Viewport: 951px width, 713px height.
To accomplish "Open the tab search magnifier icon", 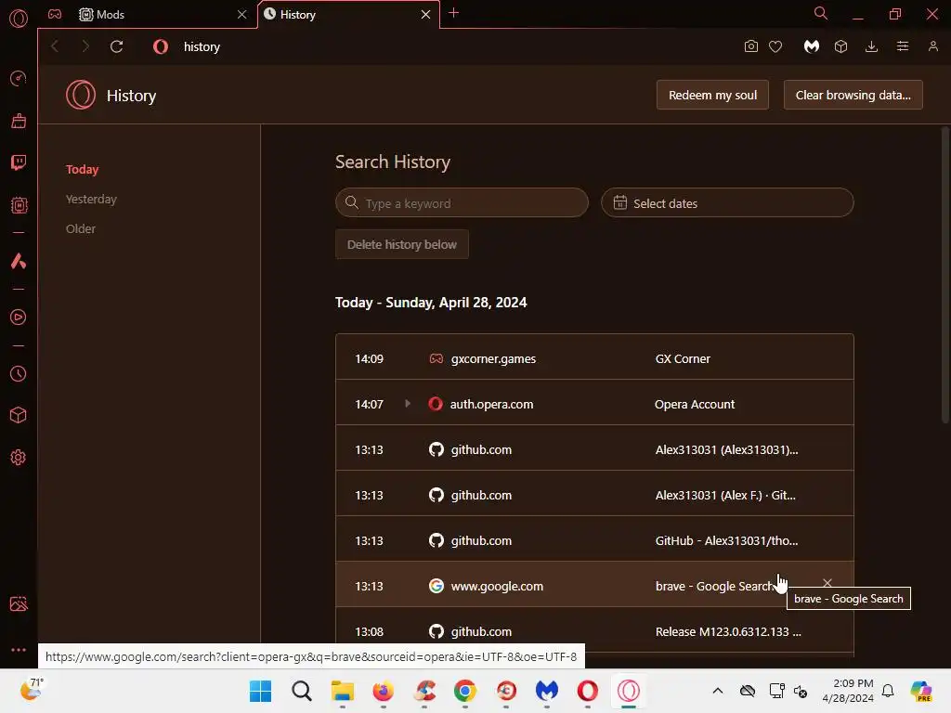I will (821, 13).
